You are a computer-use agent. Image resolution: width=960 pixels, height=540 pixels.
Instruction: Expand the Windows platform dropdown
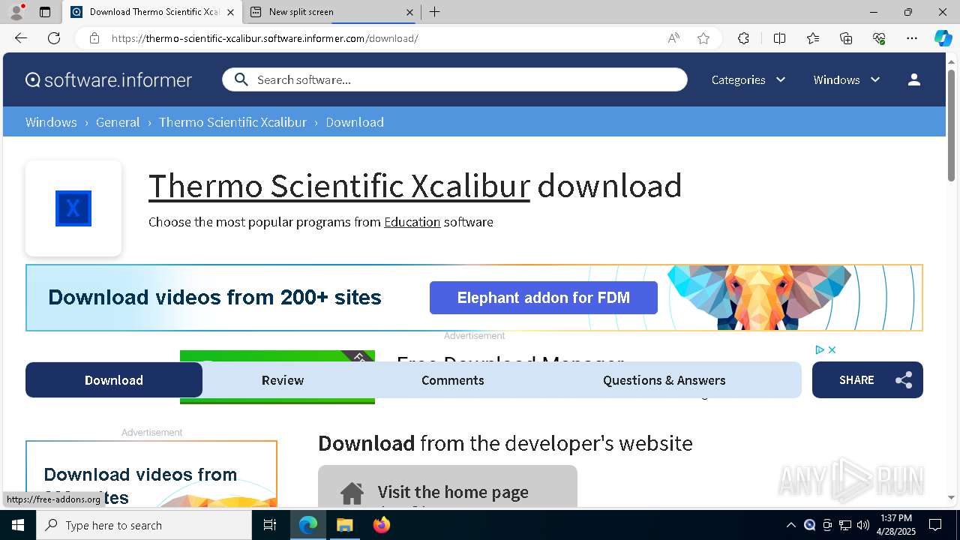click(x=847, y=79)
